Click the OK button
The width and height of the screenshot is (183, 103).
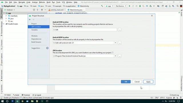coord(126,82)
